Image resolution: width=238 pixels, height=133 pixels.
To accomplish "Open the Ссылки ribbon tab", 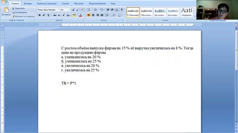I will point(65,3).
